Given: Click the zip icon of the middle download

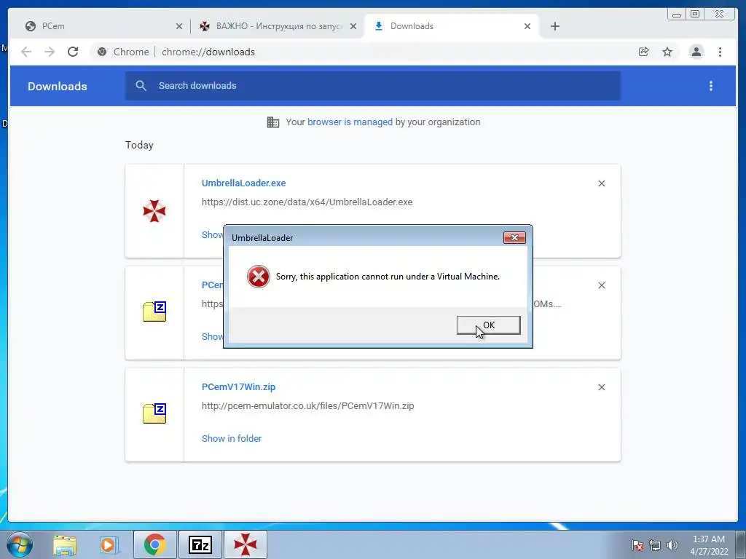Looking at the screenshot, I should [154, 312].
